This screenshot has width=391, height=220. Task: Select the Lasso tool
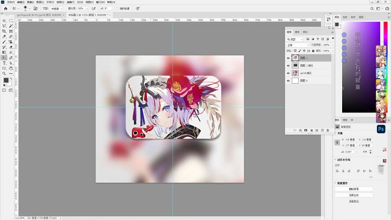point(4,26)
